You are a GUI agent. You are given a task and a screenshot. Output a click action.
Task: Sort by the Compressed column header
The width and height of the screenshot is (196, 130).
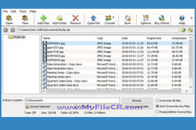pyautogui.click(x=179, y=38)
